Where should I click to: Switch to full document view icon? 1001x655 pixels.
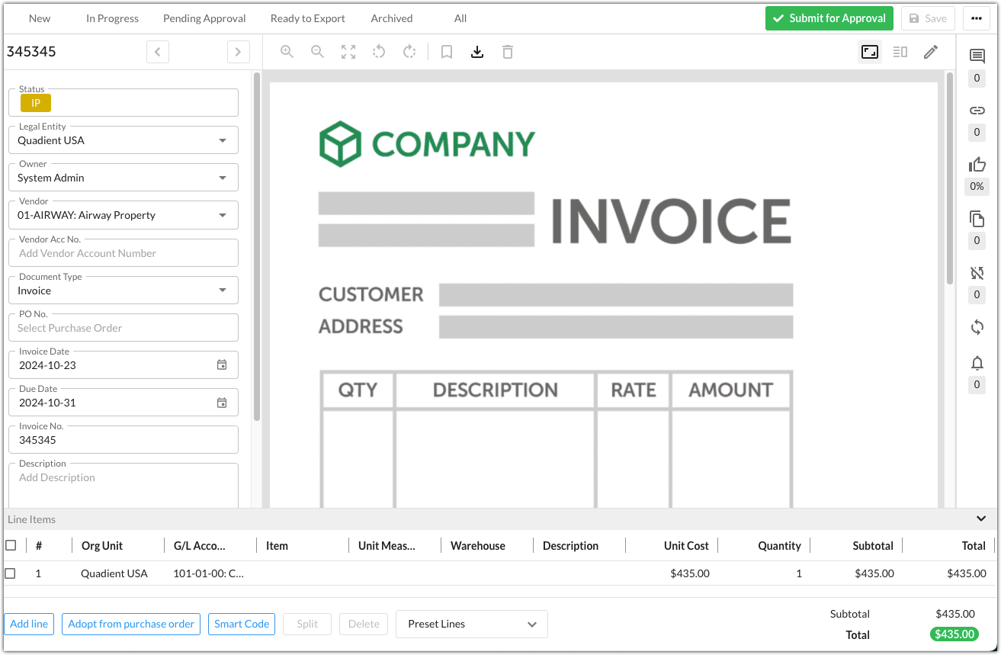870,52
